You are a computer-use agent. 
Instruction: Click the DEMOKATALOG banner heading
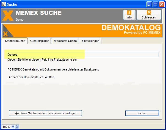pos(131,28)
